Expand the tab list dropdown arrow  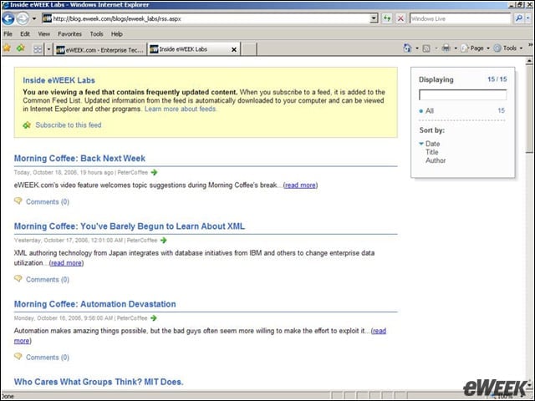pos(48,49)
